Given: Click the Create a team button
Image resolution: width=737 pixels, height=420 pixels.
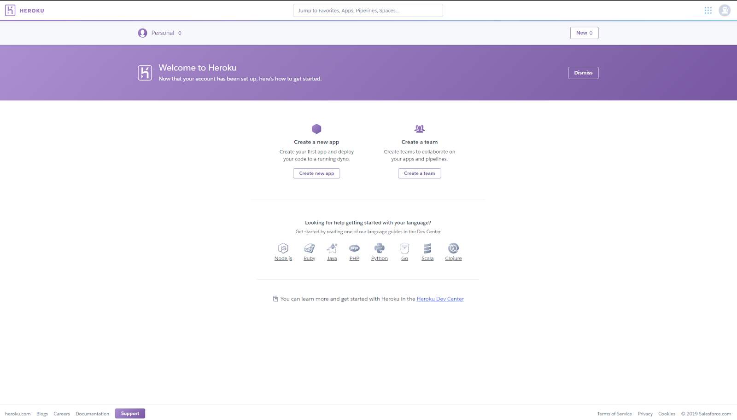Looking at the screenshot, I should pos(420,173).
